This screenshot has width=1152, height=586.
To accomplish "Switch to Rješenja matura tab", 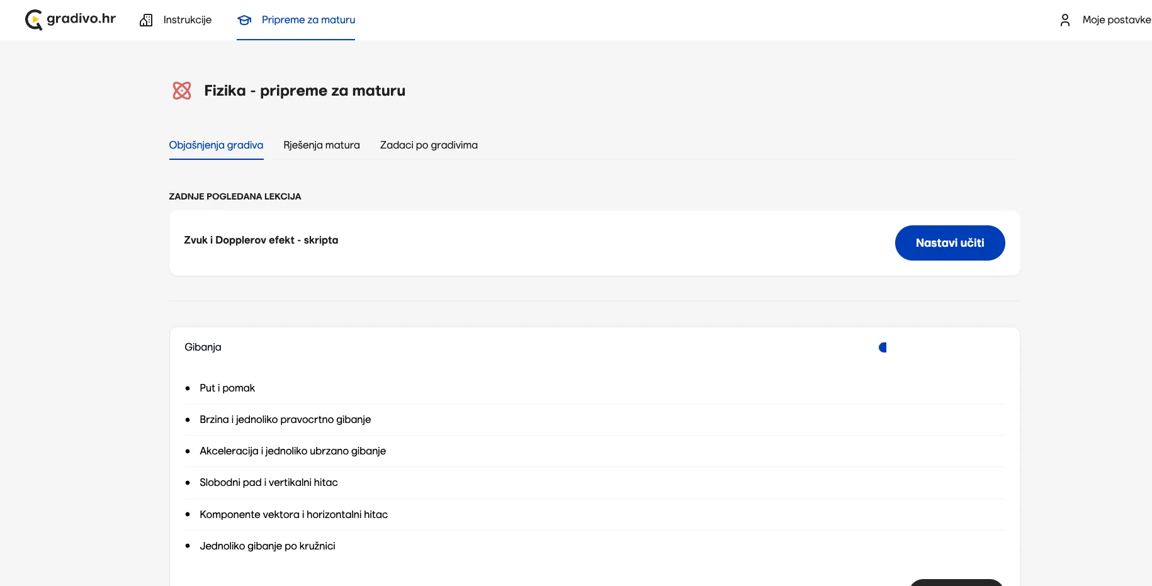I will 322,145.
